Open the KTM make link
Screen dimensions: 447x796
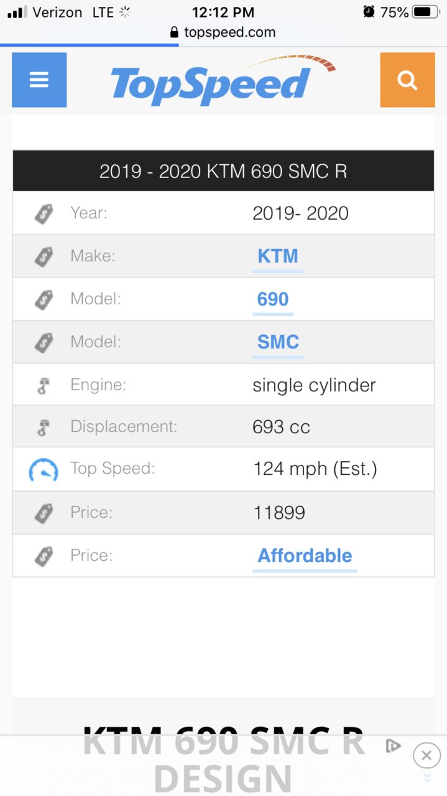pos(278,256)
